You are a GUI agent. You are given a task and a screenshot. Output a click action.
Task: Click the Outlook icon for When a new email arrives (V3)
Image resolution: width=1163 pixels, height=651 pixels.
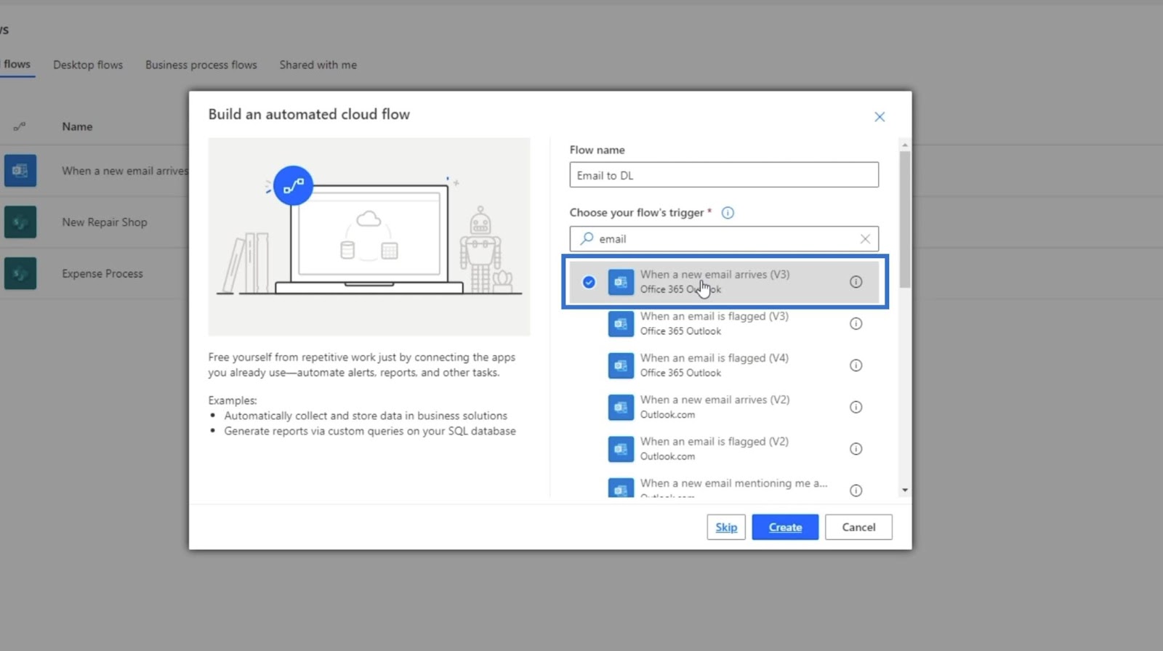621,282
